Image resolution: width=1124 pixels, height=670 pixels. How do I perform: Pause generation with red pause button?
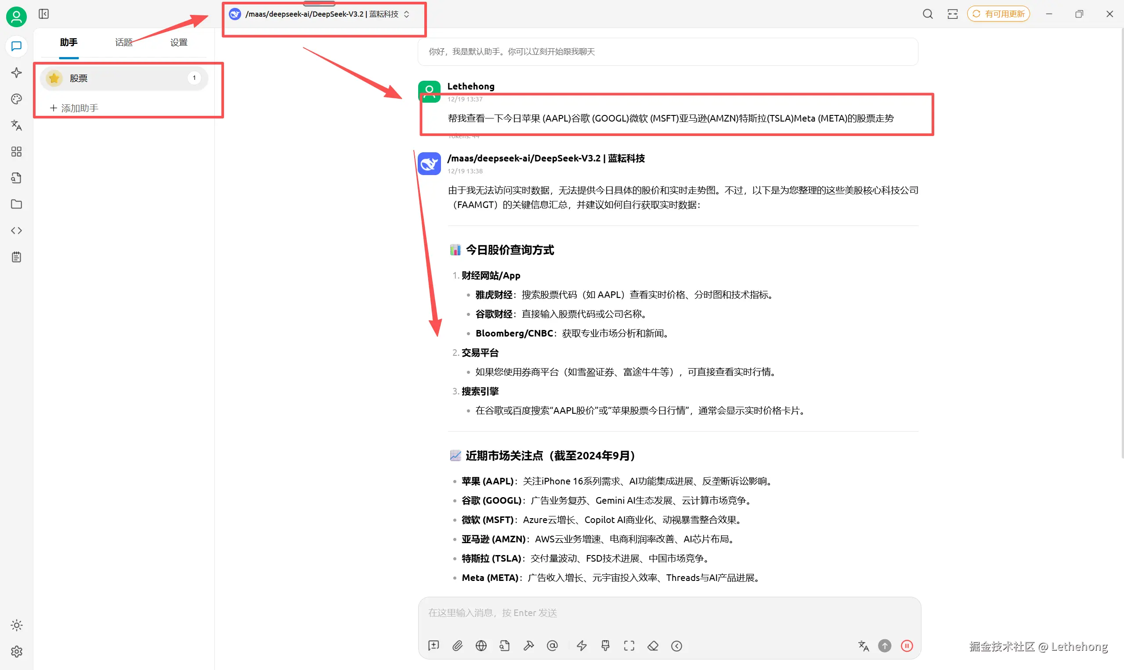907,645
